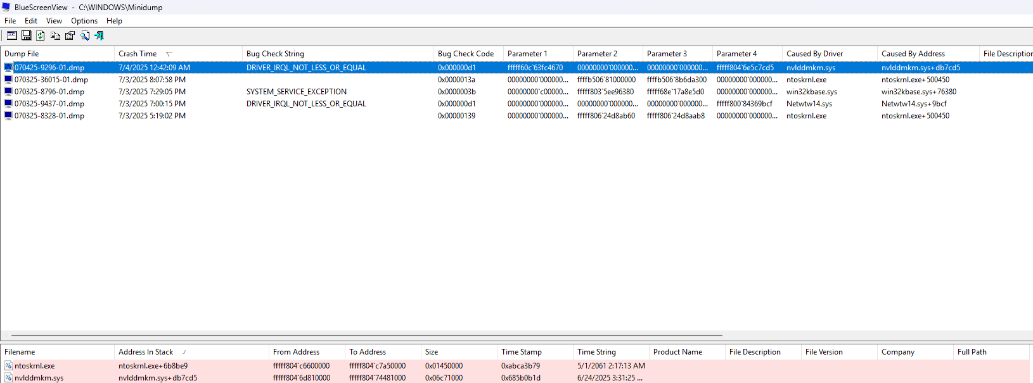Click the File Version column header
The image size is (1033, 383).
click(x=839, y=352)
